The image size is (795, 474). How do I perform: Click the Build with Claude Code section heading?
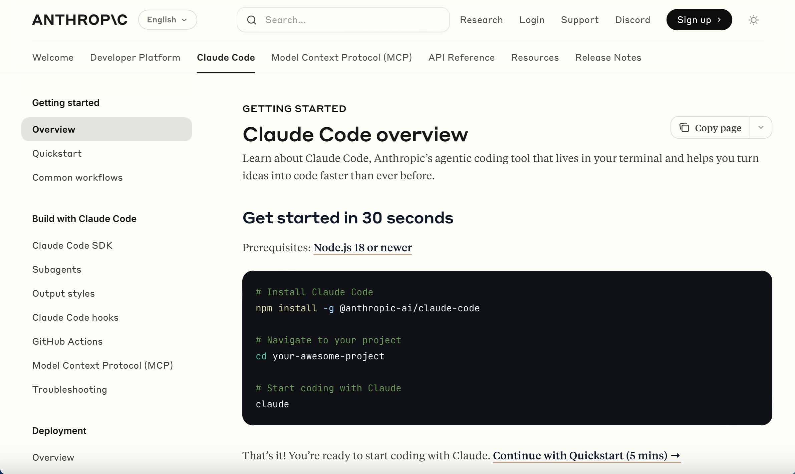point(84,219)
